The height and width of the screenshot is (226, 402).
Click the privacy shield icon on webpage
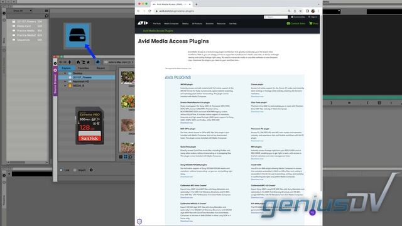(139, 222)
